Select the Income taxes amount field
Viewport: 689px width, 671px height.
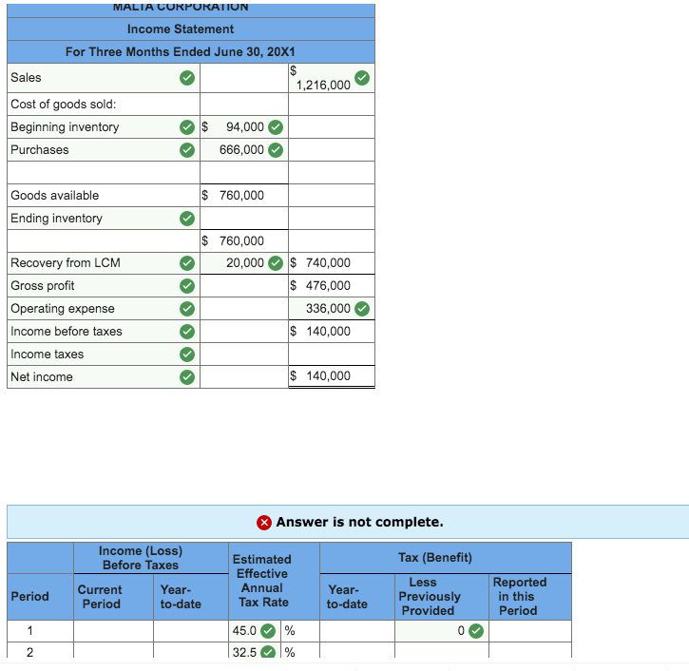(x=332, y=355)
